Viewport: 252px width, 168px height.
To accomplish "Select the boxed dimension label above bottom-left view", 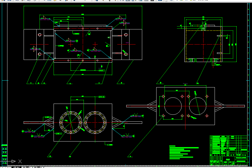I will [102, 97].
